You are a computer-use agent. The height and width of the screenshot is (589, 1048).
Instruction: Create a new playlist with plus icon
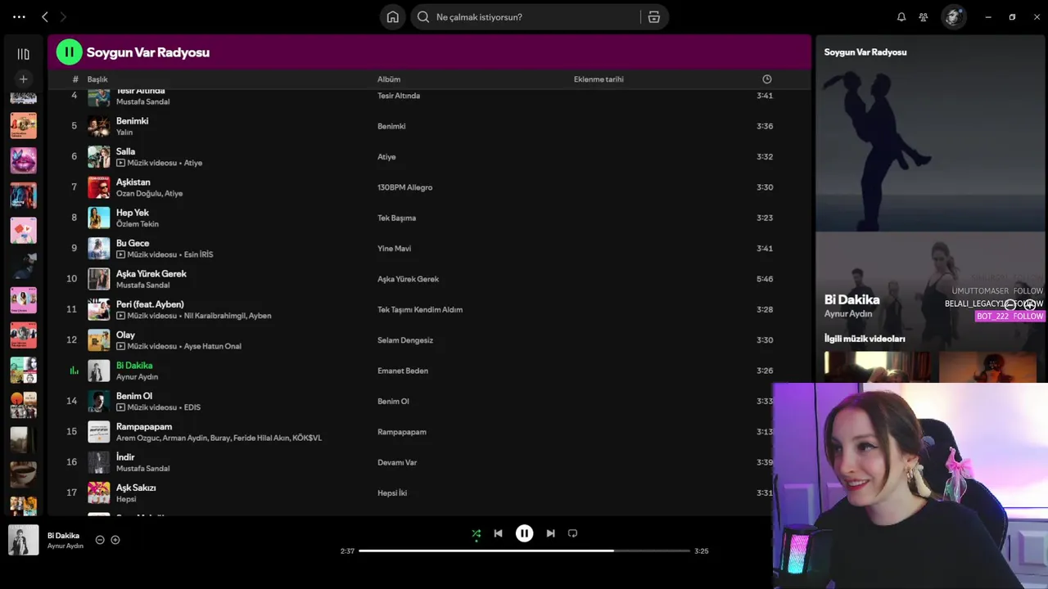(23, 79)
